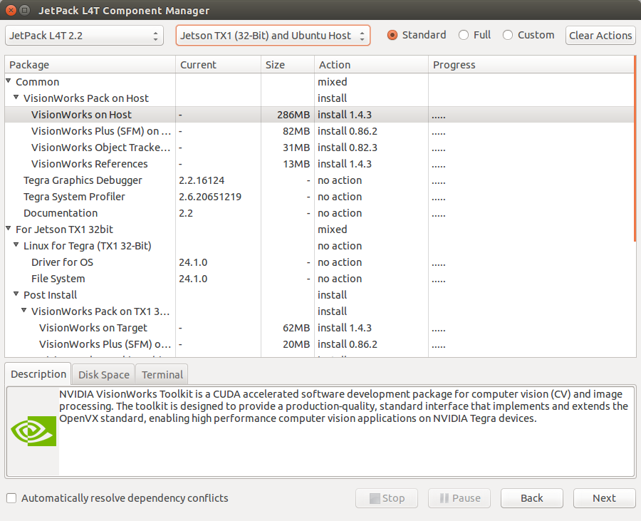The image size is (641, 521).
Task: Collapse the VisionWorks Pack on Host group
Action: point(16,98)
